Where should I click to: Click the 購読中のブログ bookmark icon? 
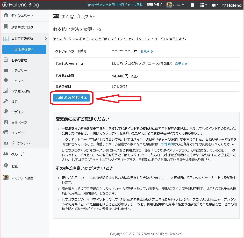6,27
